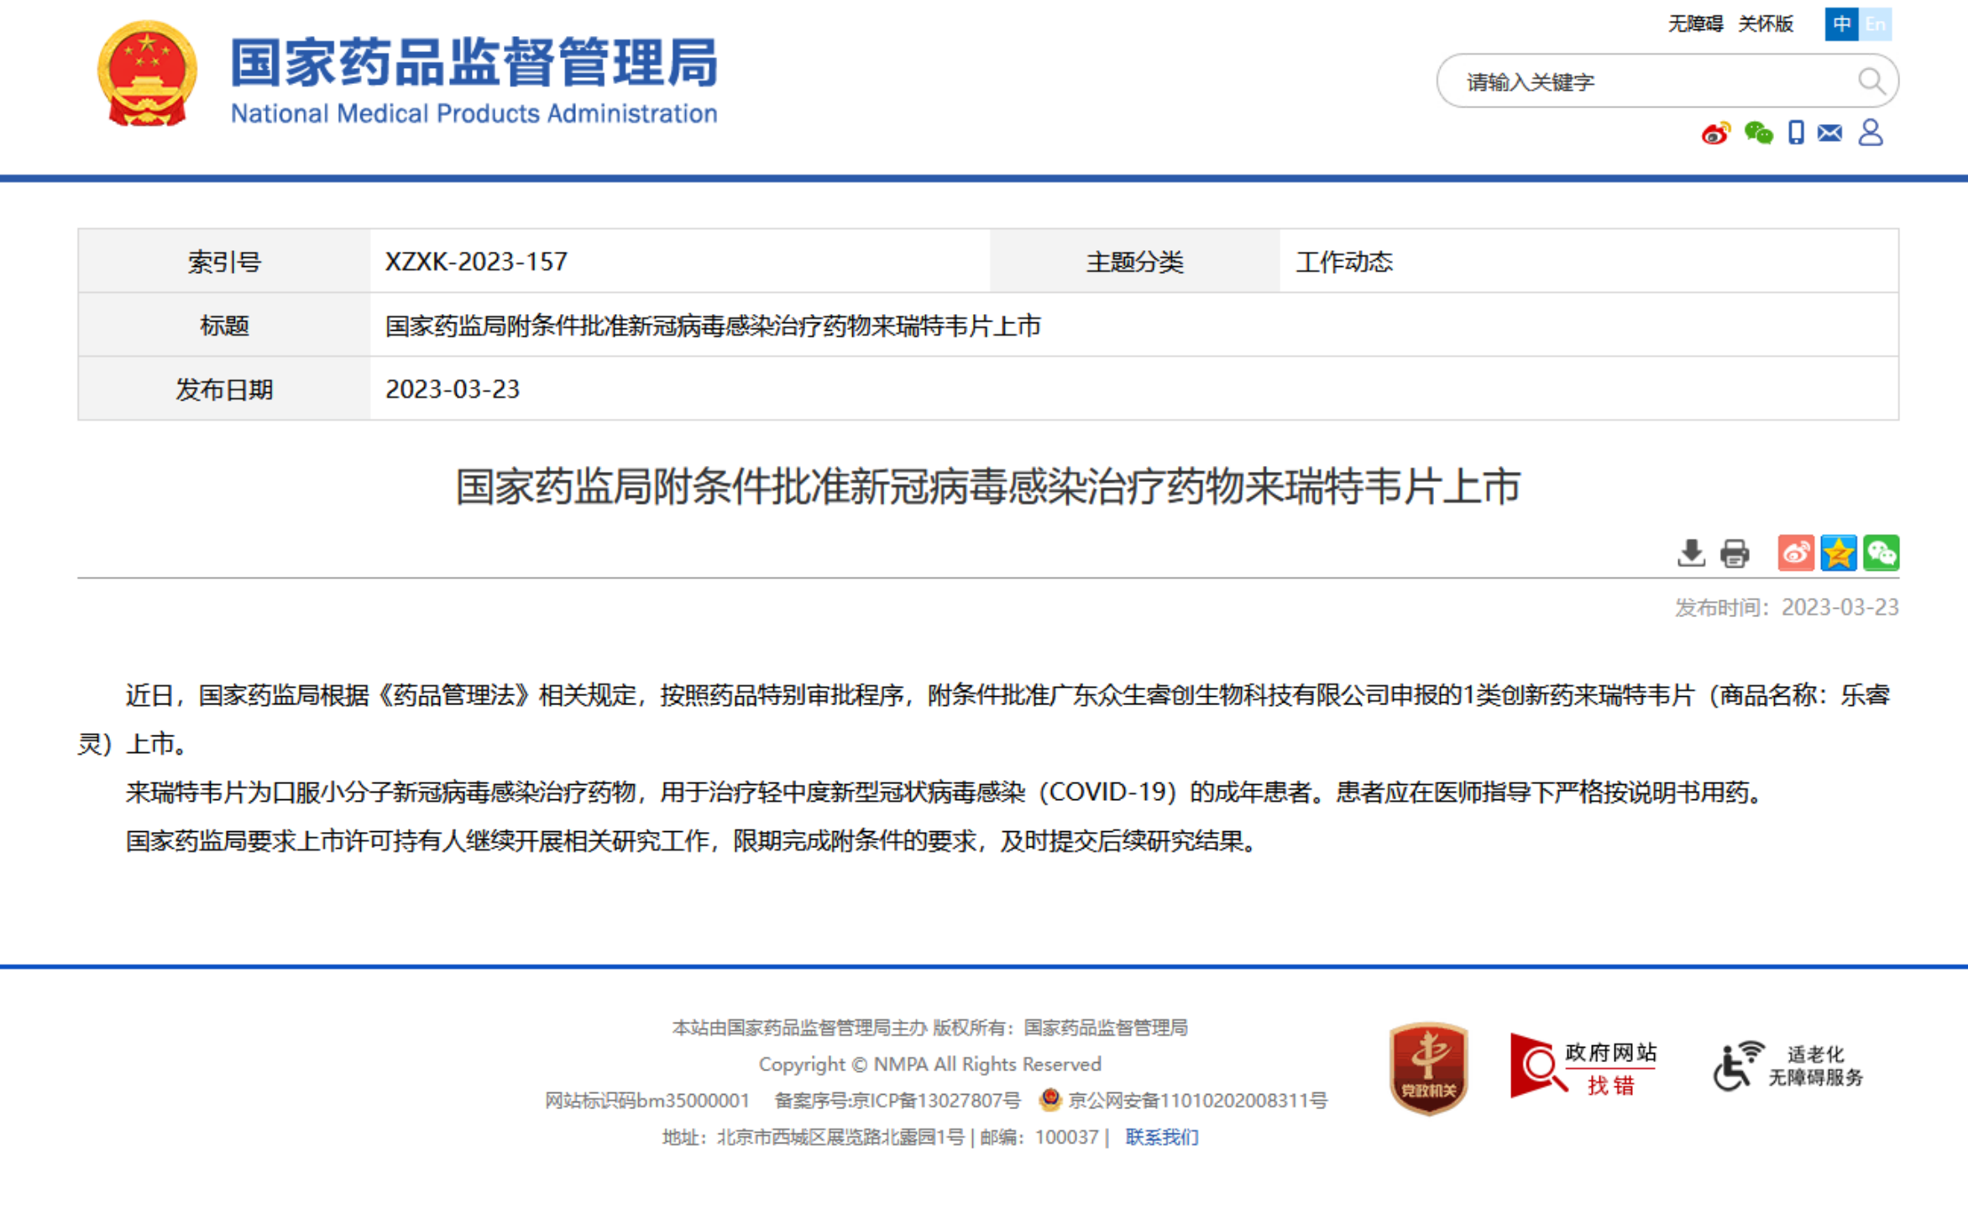Click the 网站标识码bm35000001 text
Screen dimensions: 1968x1209
(x=646, y=1100)
